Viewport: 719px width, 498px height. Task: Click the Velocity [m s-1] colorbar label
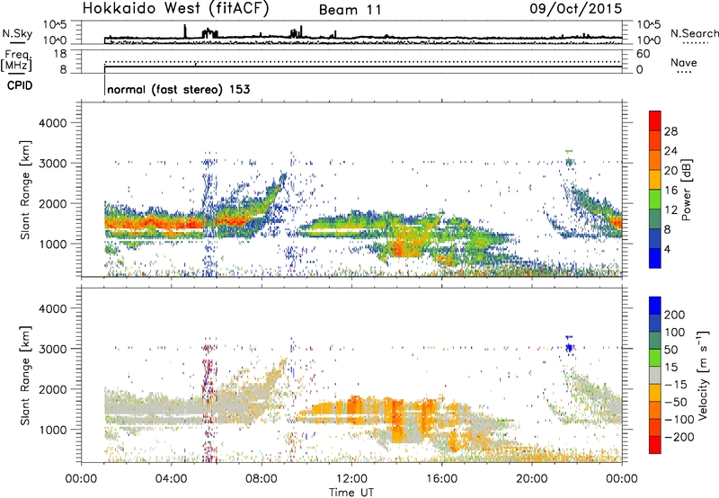point(702,375)
